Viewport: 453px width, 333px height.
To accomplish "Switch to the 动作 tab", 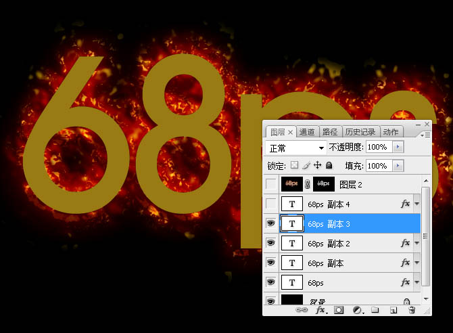I will click(391, 132).
